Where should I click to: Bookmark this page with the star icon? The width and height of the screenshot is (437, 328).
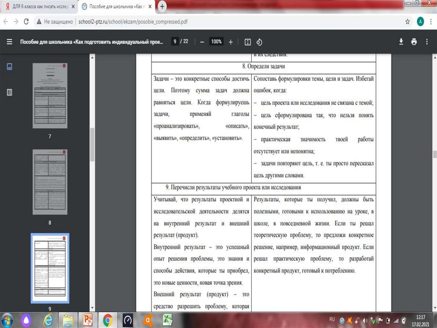click(408, 21)
